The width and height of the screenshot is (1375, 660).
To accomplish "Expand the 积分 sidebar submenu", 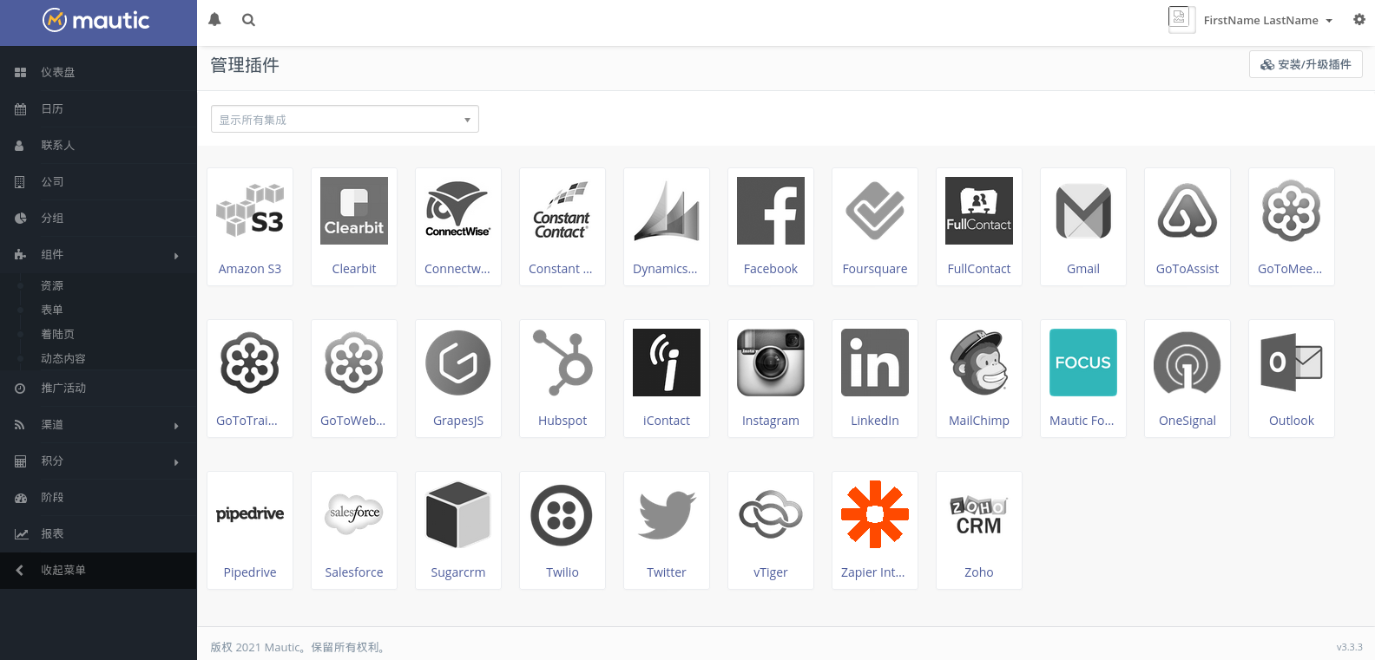I will click(x=98, y=461).
